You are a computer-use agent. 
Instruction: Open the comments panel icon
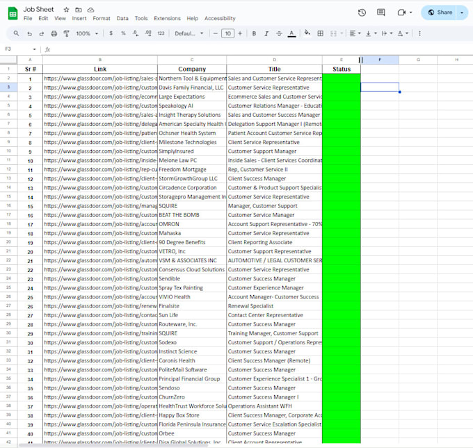381,13
